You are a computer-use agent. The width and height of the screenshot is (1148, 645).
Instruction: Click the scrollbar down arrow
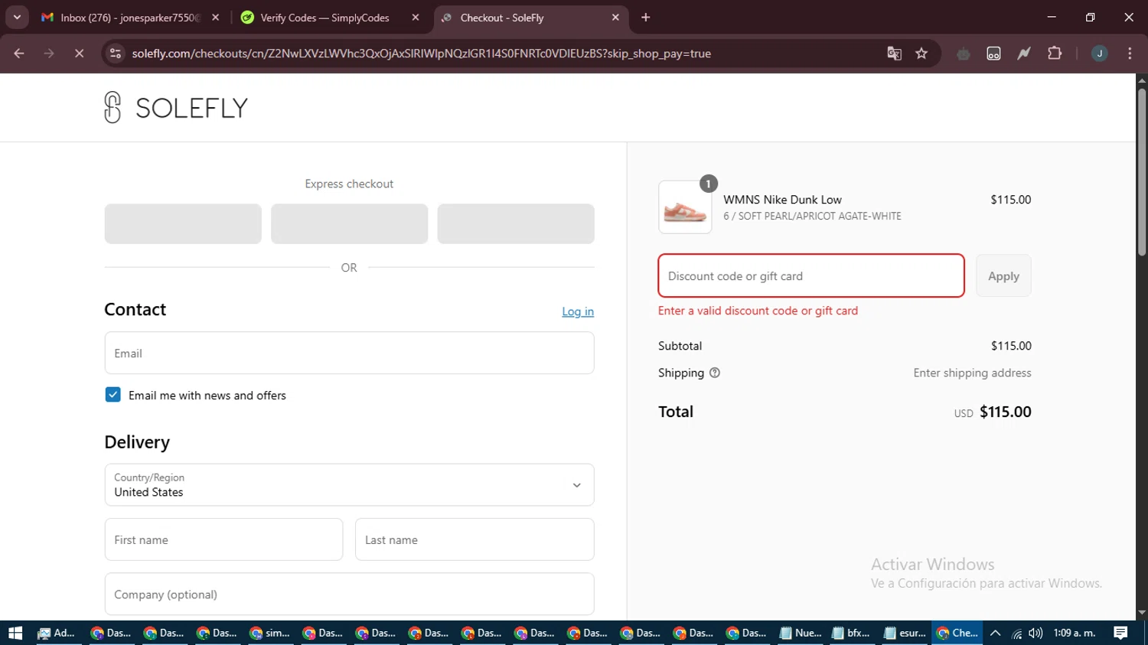1142,613
